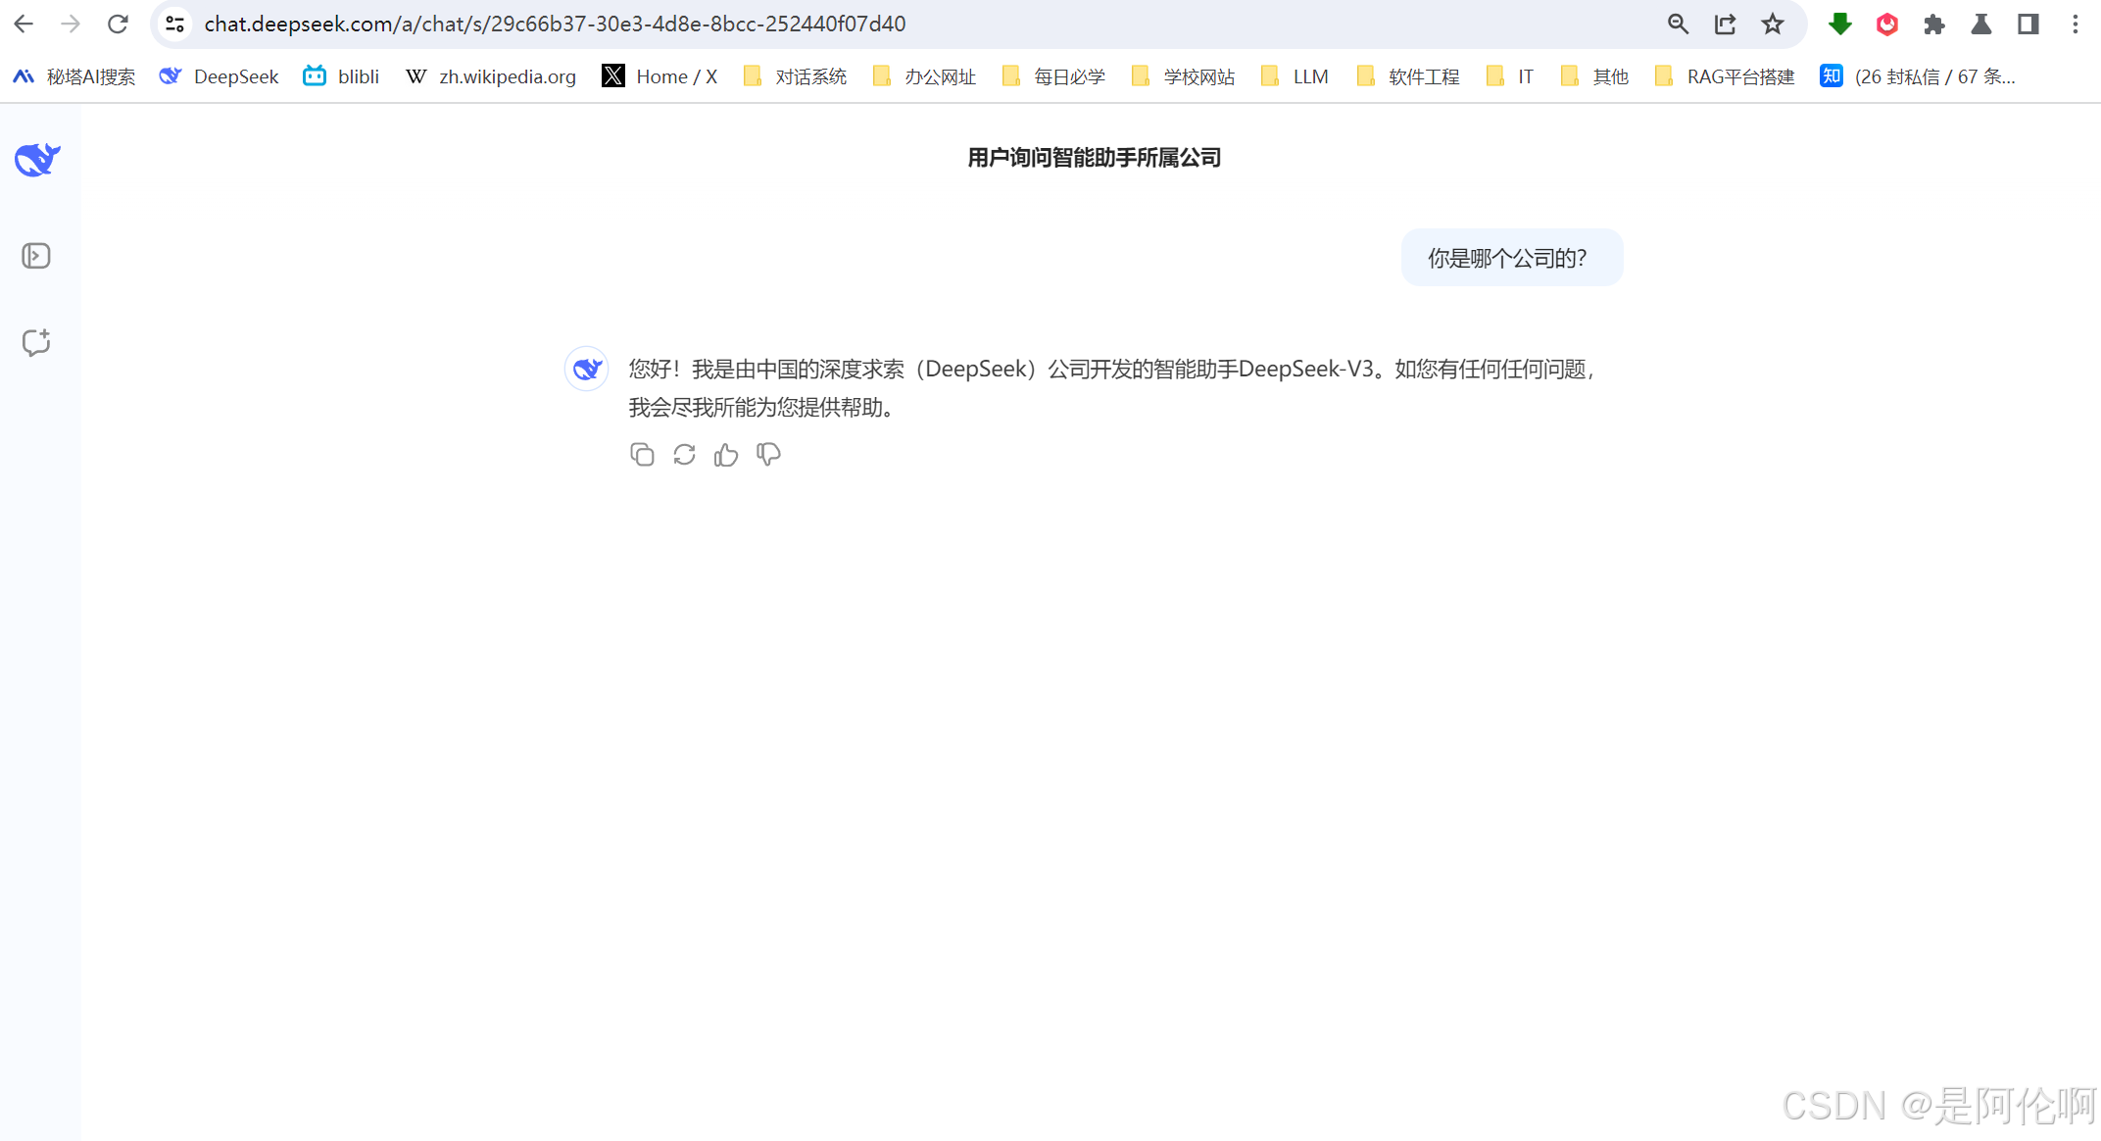Click the address bar URL
This screenshot has height=1141, width=2101.
tap(555, 25)
